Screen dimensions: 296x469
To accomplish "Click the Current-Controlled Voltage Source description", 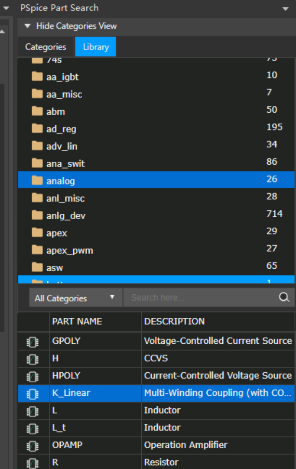I will tap(218, 376).
